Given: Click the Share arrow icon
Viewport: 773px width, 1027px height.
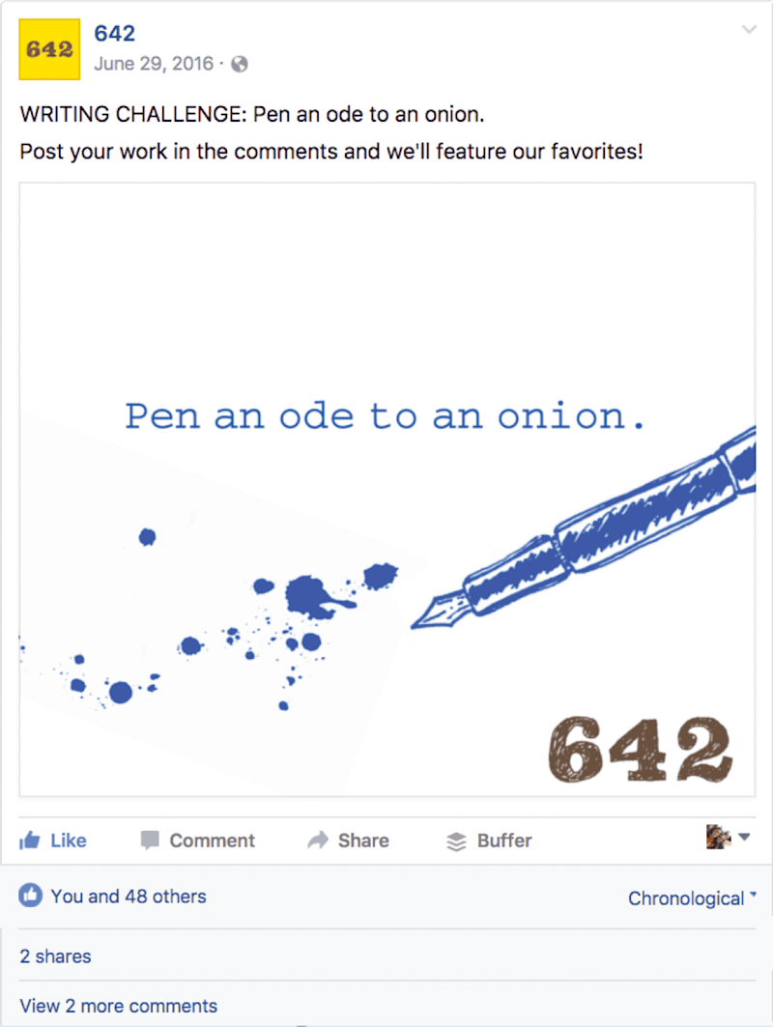Looking at the screenshot, I should pos(318,841).
